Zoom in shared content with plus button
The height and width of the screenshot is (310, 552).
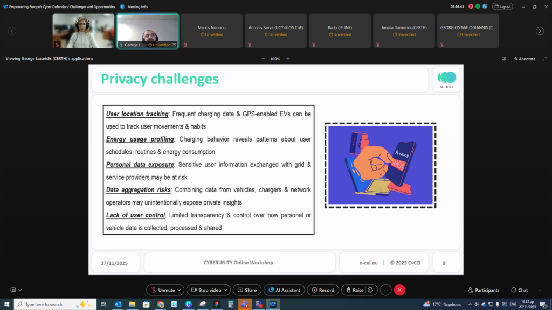(x=288, y=59)
